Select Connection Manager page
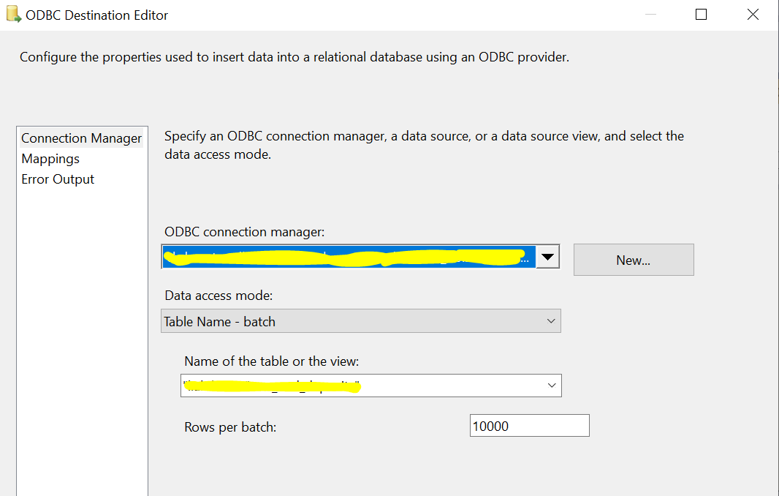This screenshot has height=496, width=779. [81, 138]
